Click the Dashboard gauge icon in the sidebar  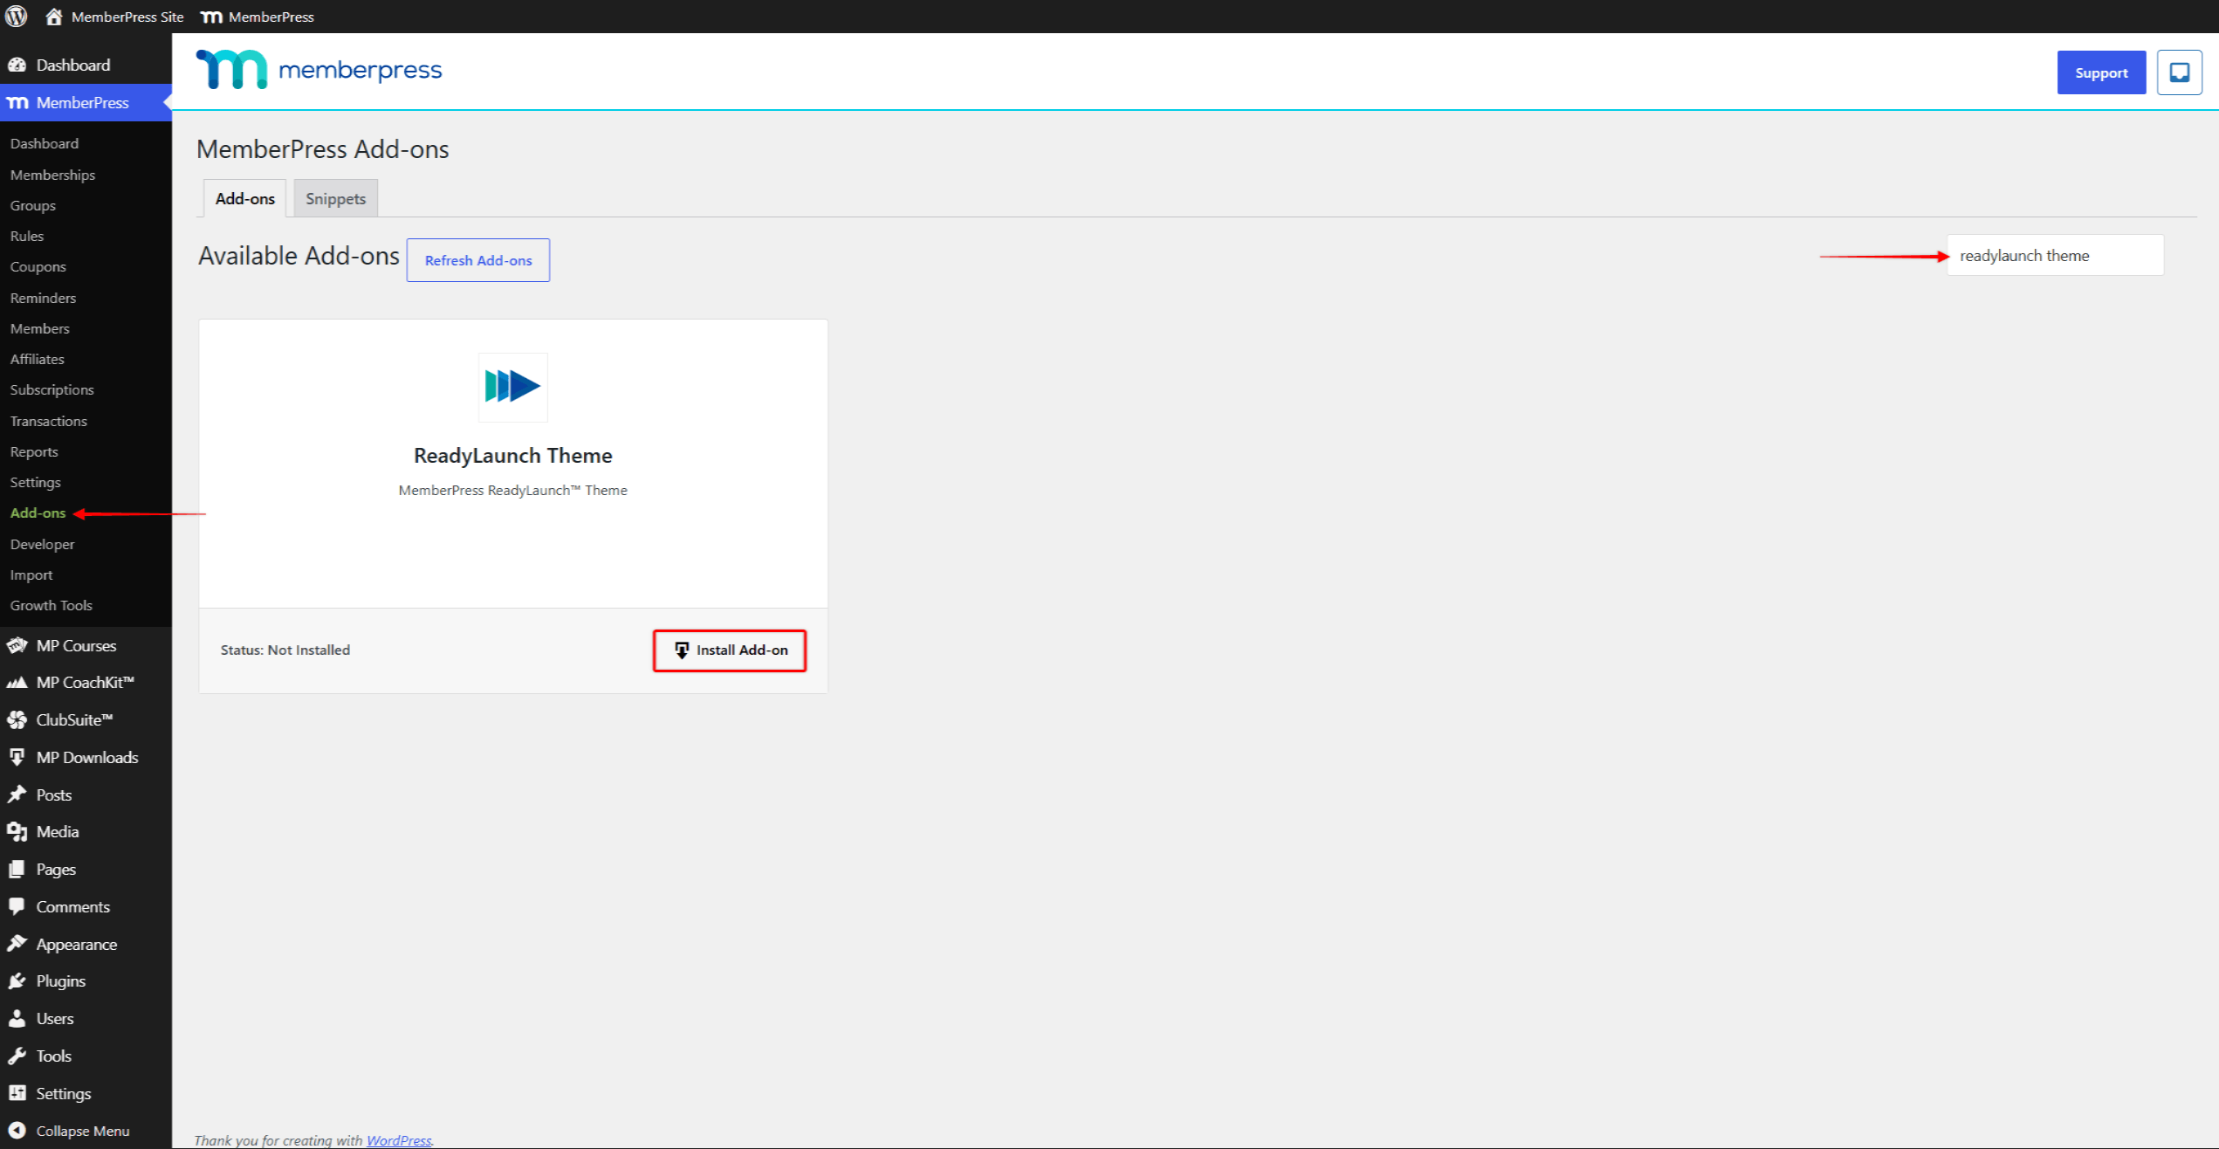[x=17, y=65]
